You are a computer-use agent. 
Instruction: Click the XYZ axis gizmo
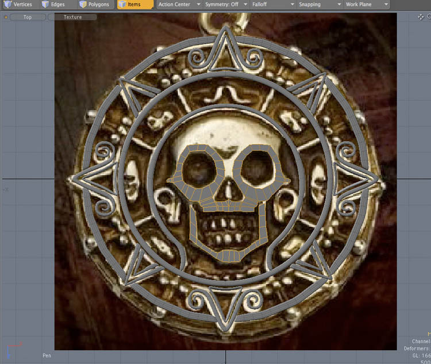click(14, 350)
